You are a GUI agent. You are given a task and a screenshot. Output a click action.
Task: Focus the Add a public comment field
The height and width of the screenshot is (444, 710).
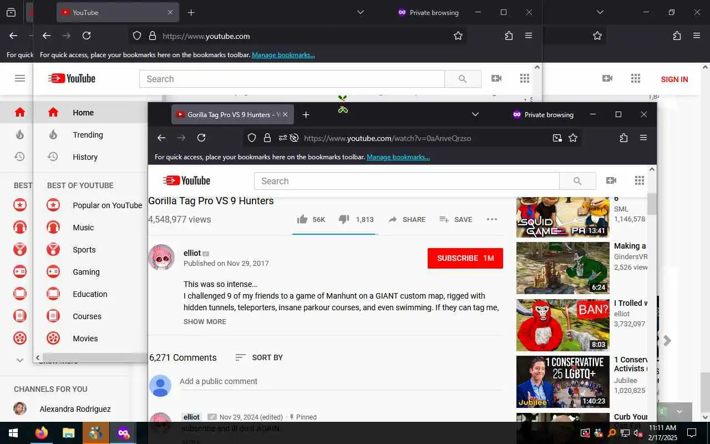pos(341,381)
